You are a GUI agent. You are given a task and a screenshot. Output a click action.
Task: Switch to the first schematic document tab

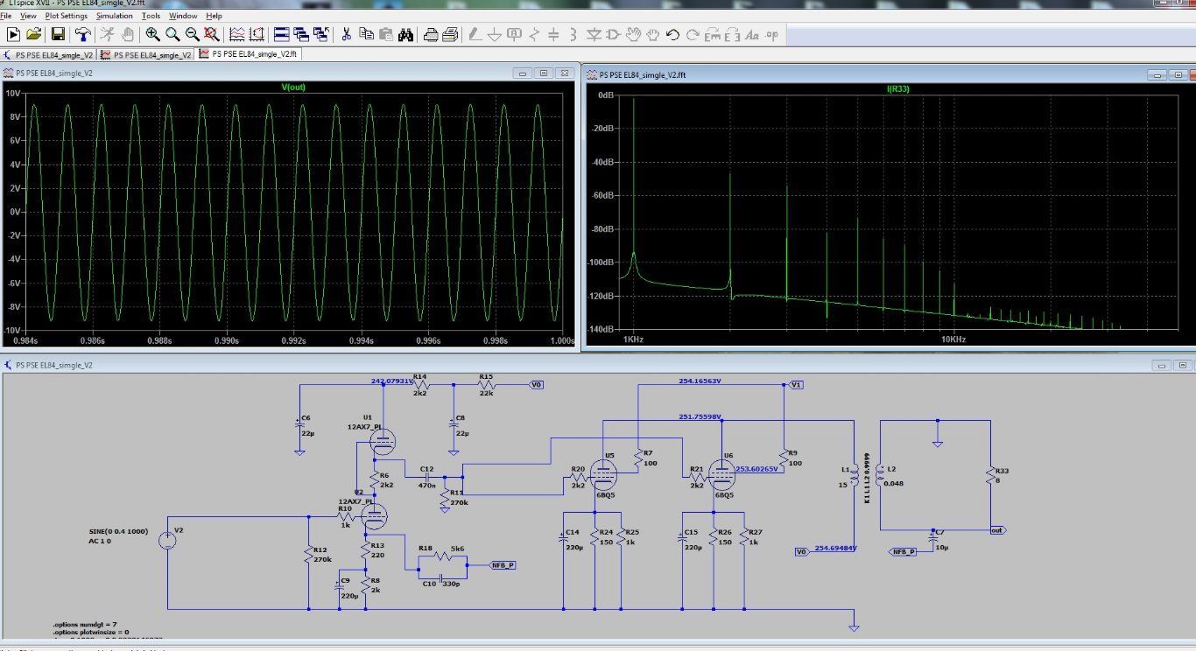pyautogui.click(x=50, y=55)
